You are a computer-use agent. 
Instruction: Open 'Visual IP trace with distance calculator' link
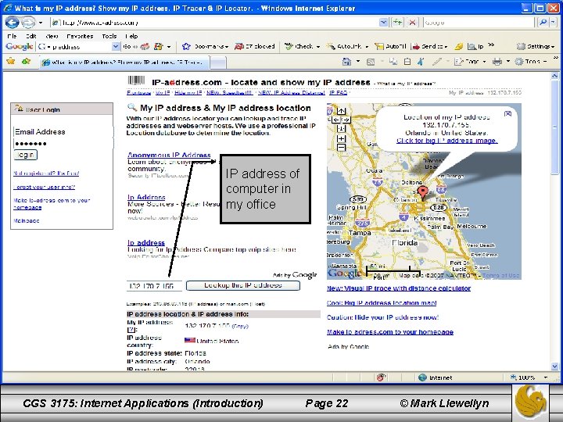click(x=399, y=288)
